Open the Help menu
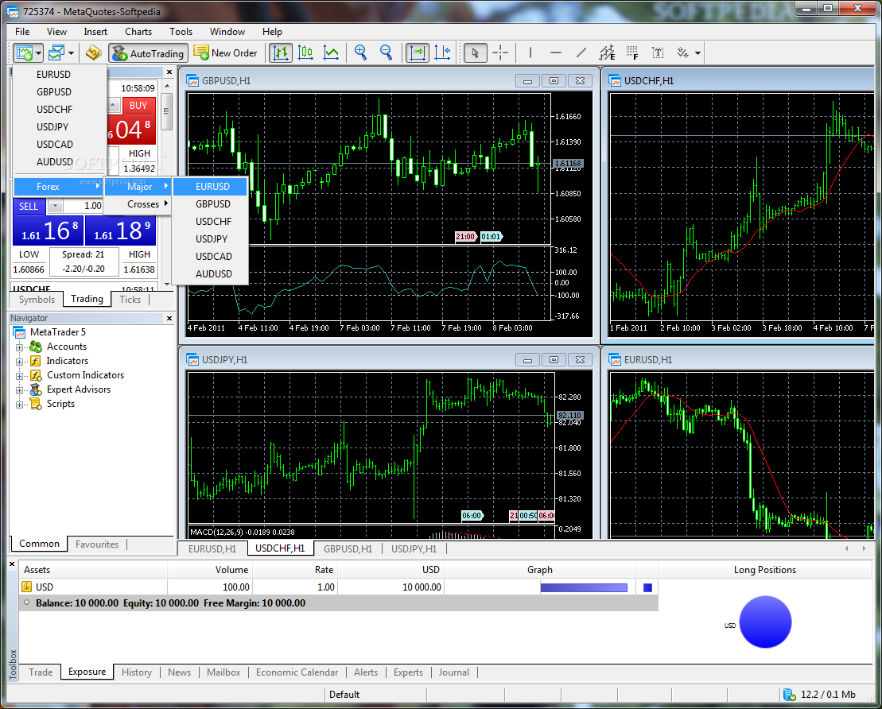 [x=272, y=32]
